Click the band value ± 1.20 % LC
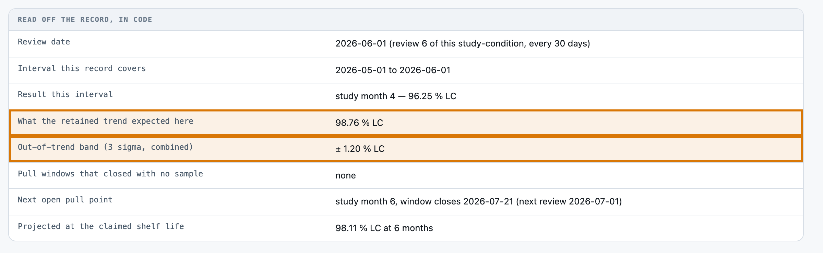This screenshot has width=823, height=253. click(x=360, y=149)
